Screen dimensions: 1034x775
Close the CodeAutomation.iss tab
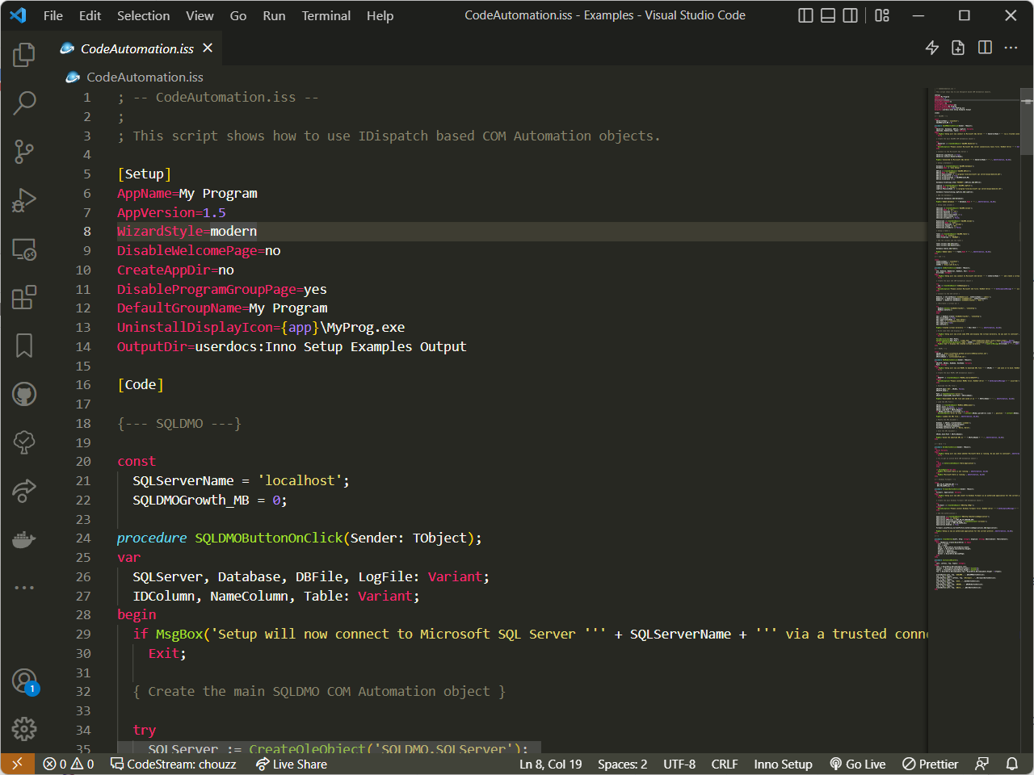point(208,48)
